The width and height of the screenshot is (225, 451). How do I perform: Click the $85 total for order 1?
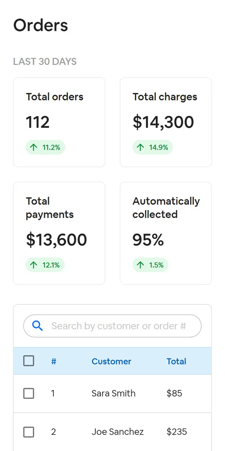point(174,393)
